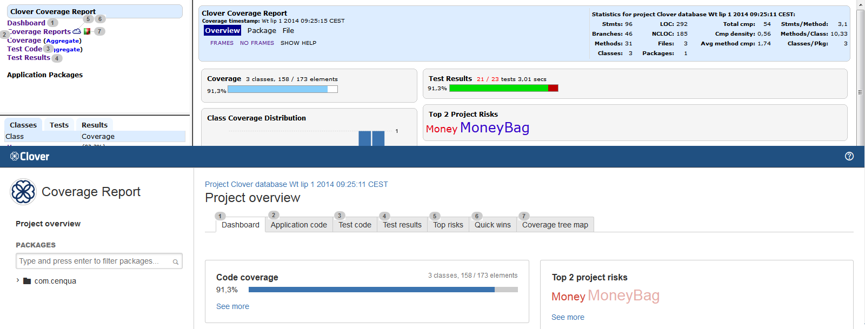865x329 pixels.
Task: Open the Test Code link
Action: pos(24,49)
